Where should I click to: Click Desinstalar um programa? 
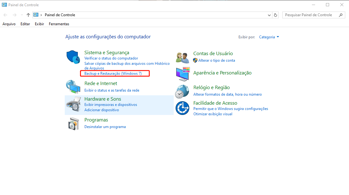(105, 126)
